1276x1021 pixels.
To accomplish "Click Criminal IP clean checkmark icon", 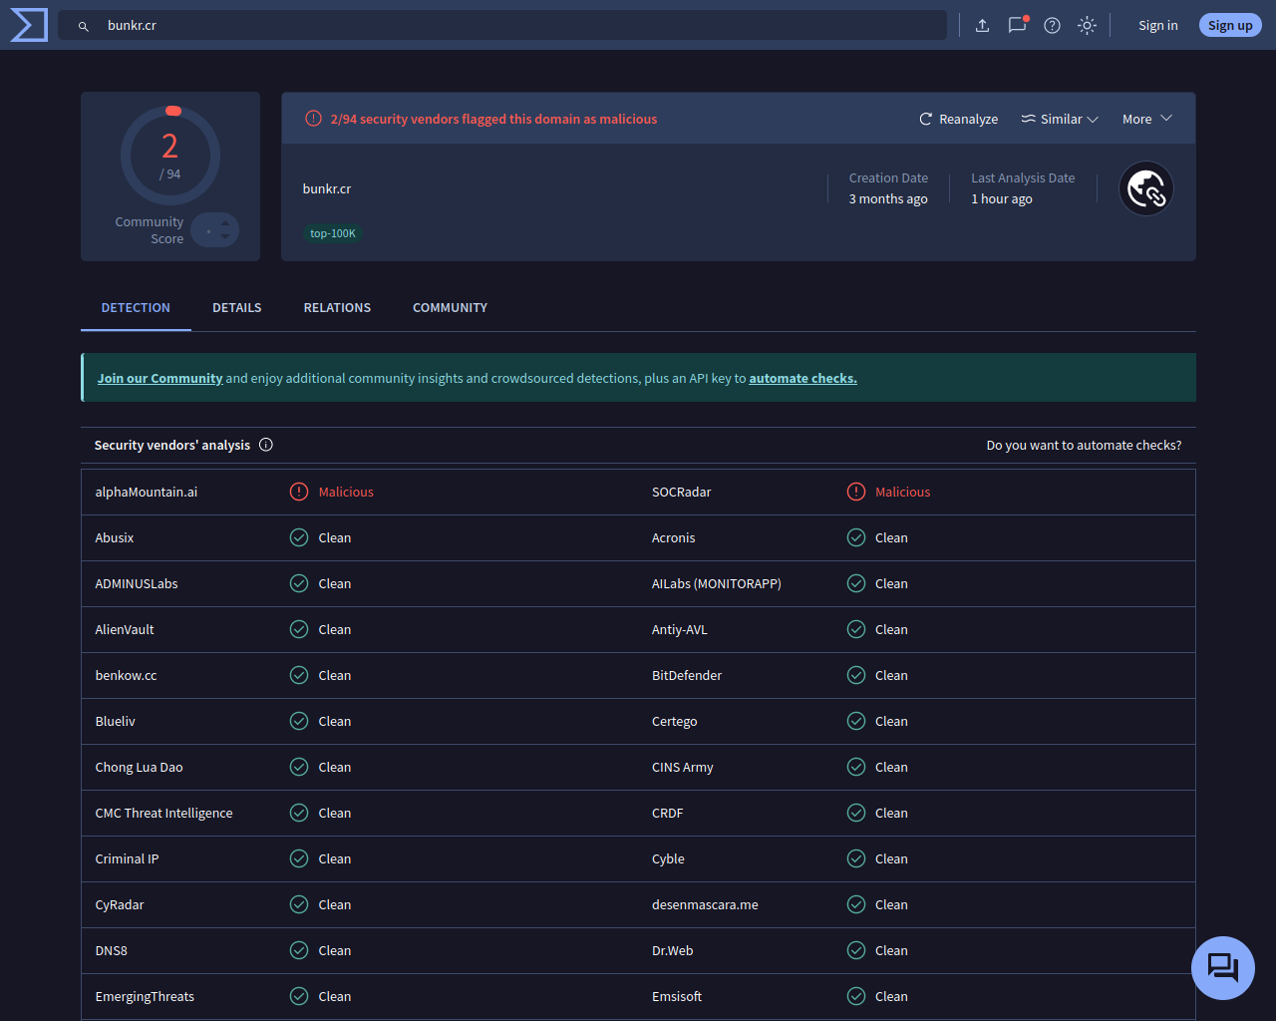I will pyautogui.click(x=299, y=858).
